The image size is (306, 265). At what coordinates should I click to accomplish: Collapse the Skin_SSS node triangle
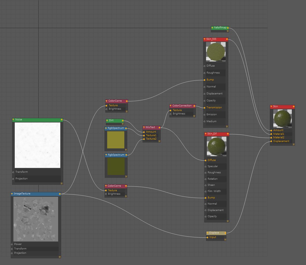204,39
